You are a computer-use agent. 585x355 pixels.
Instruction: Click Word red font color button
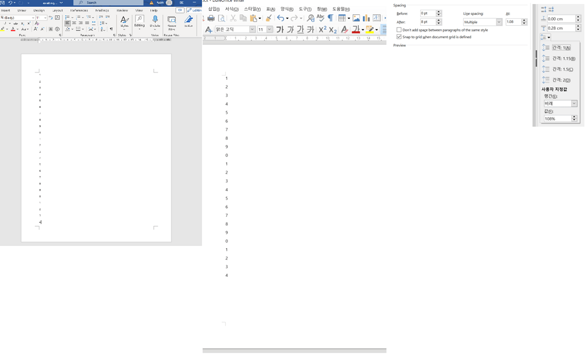coord(13,29)
